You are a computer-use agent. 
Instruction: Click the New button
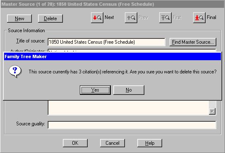[19, 19]
